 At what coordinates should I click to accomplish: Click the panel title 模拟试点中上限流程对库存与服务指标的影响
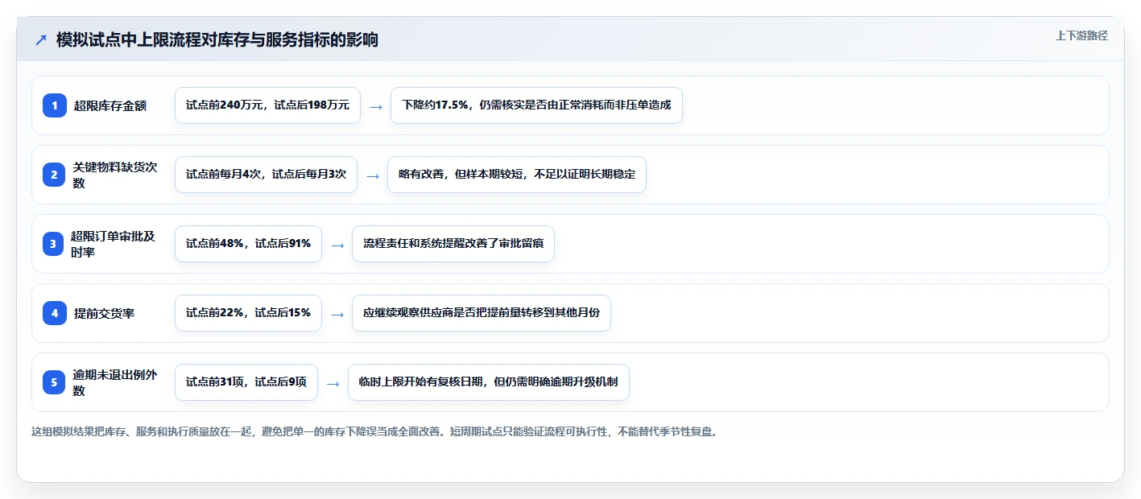217,39
